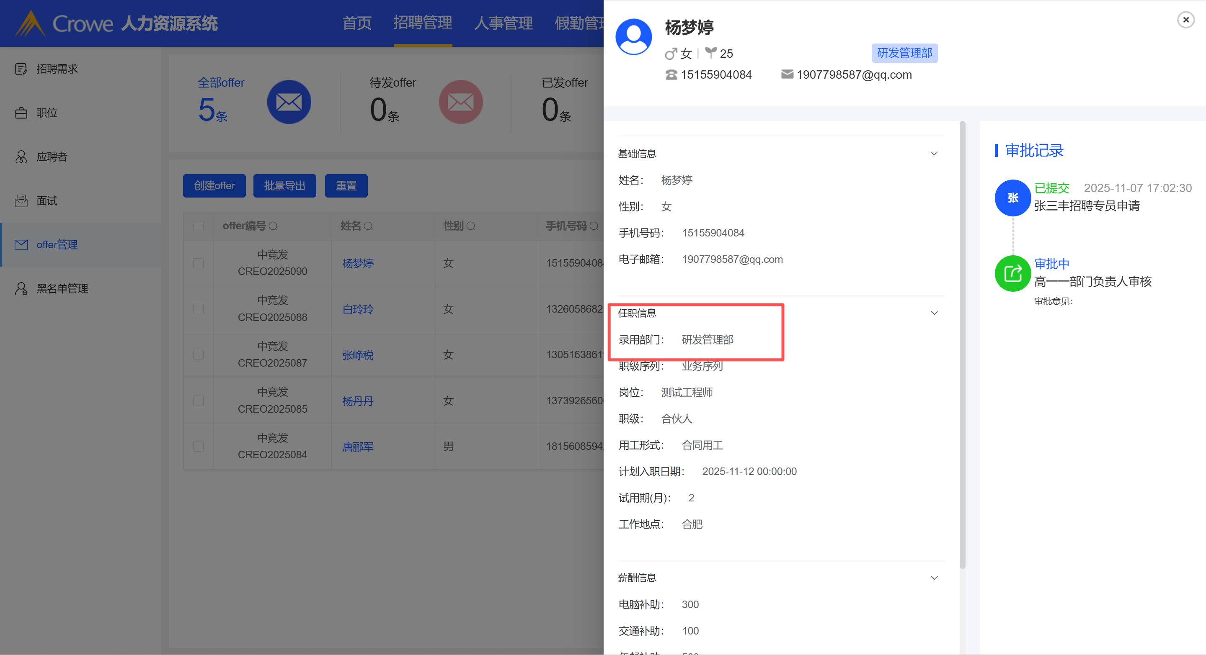Go to the 首页 tab
Screen dimensions: 1206x655
pyautogui.click(x=357, y=23)
